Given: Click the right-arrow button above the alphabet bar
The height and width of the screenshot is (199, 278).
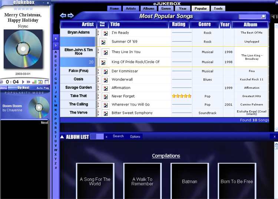Looking at the screenshot, I should tap(56, 45).
